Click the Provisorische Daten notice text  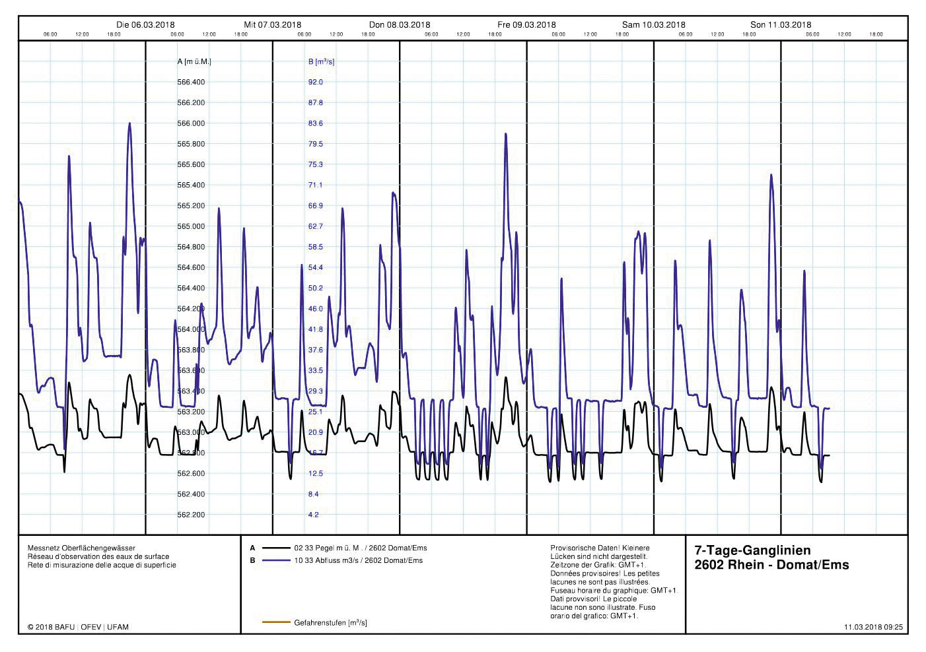click(600, 548)
